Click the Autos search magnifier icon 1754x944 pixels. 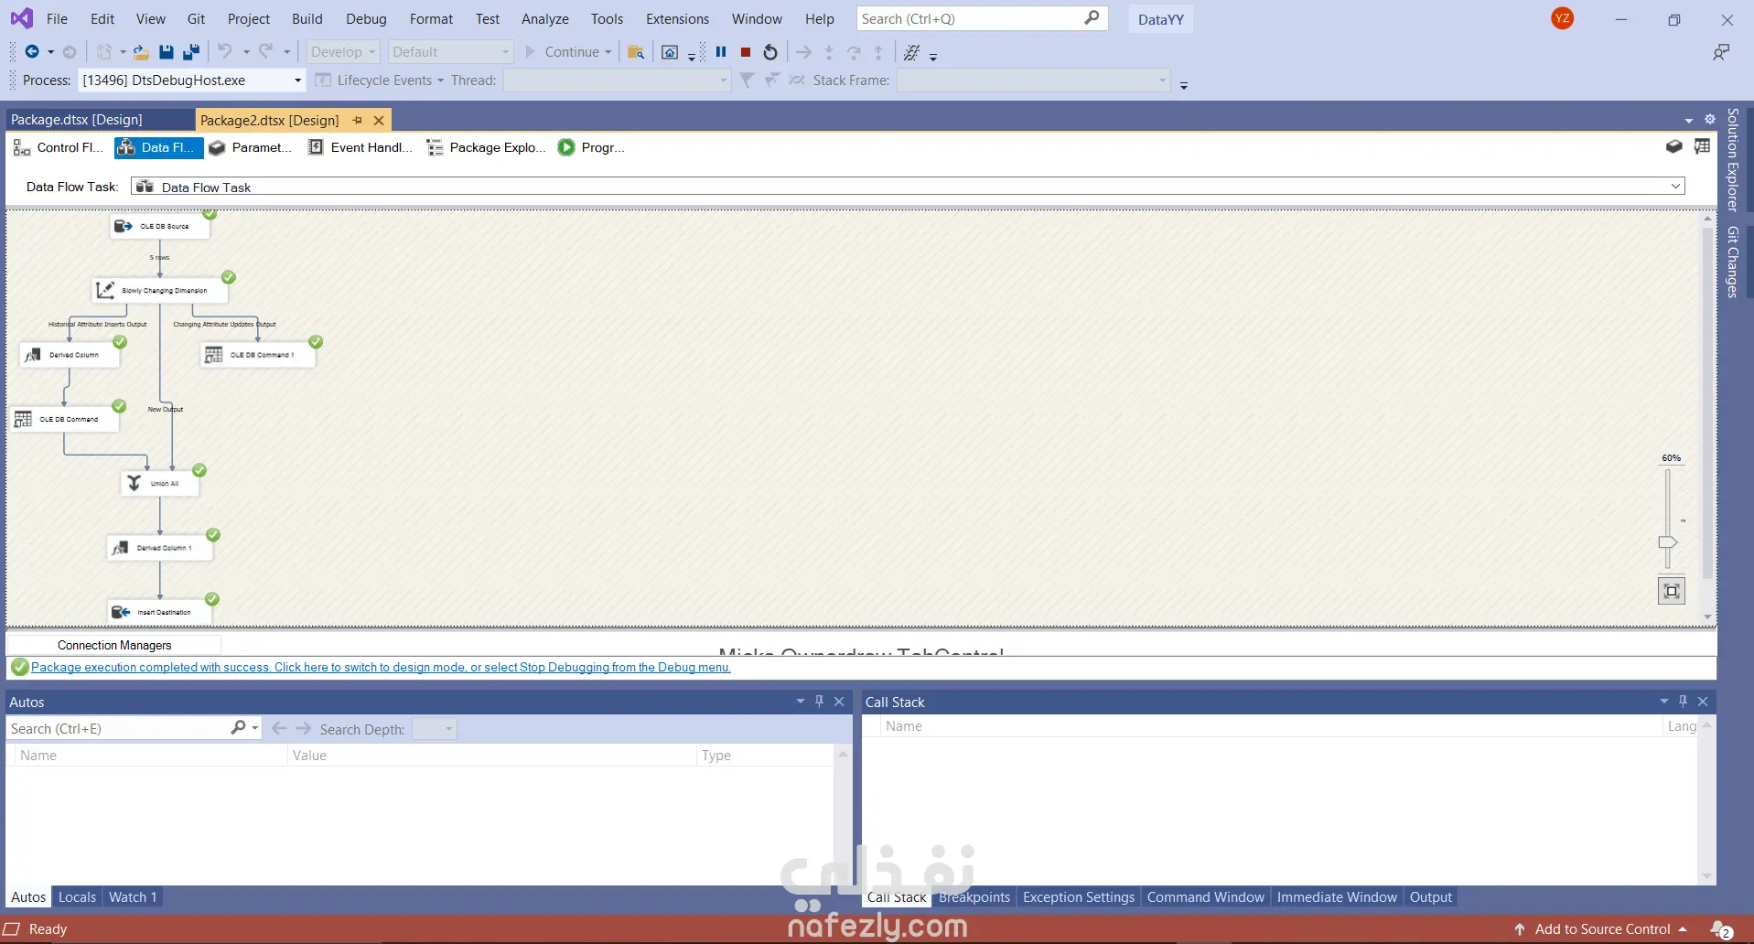[x=239, y=728]
